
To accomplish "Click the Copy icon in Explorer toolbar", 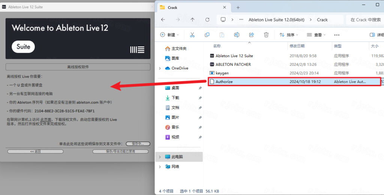I will click(x=207, y=35).
